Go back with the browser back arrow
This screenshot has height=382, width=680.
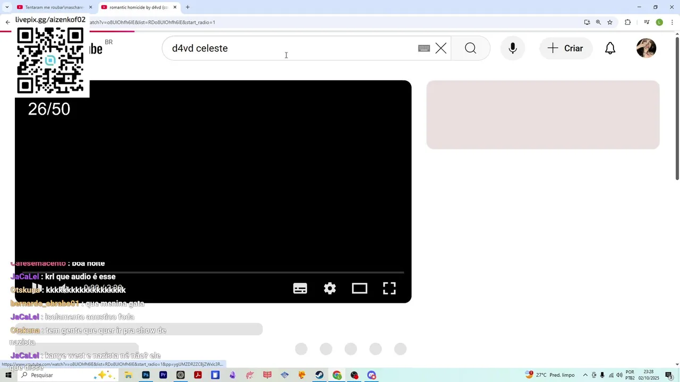(x=7, y=22)
